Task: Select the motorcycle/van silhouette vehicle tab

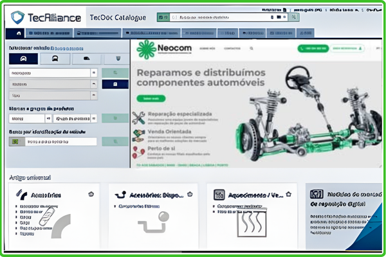Action: pos(86,58)
